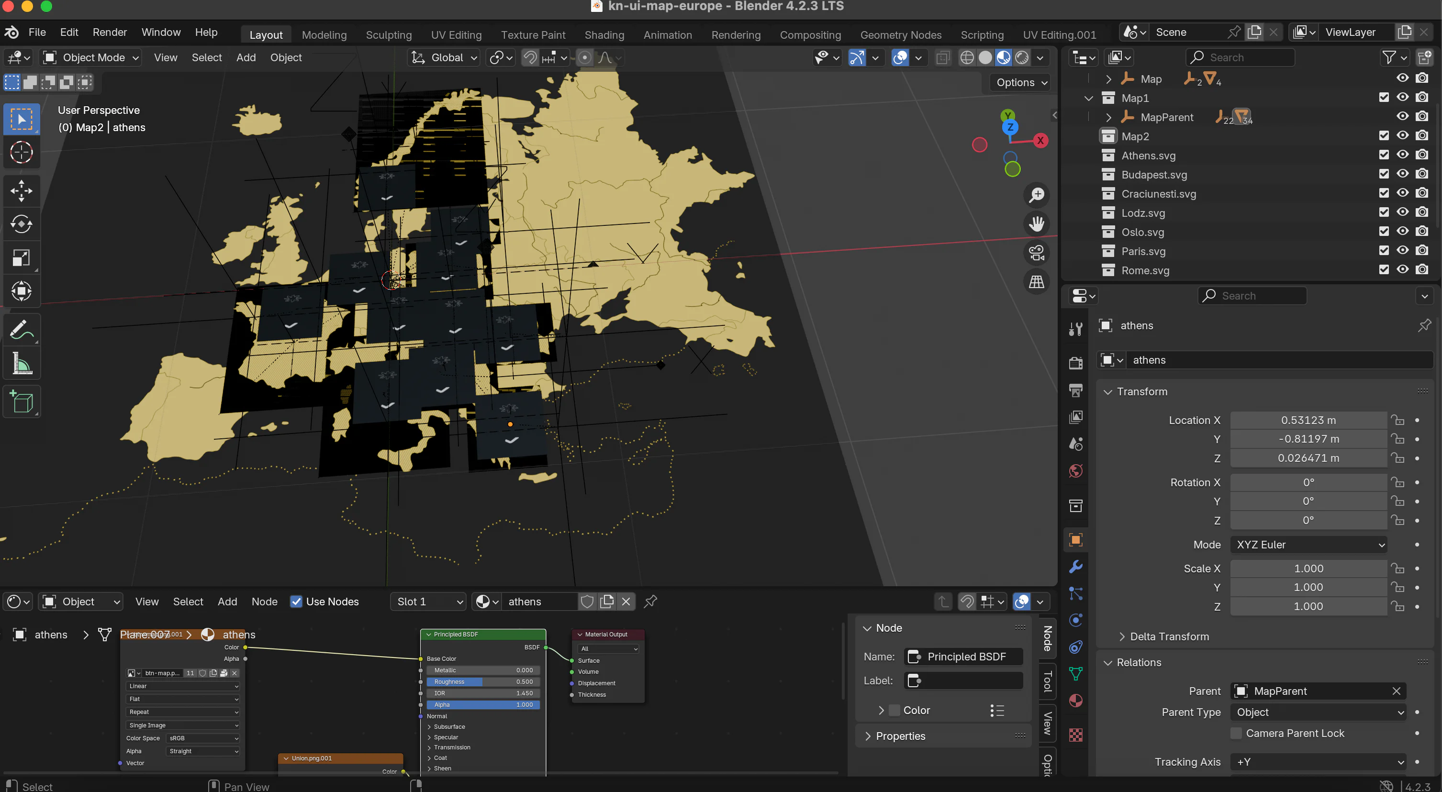Select the Add Cube tool
The height and width of the screenshot is (792, 1442).
point(21,402)
